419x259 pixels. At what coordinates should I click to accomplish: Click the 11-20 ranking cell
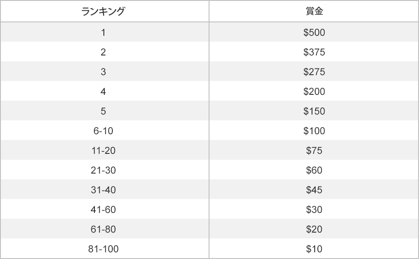pyautogui.click(x=103, y=150)
